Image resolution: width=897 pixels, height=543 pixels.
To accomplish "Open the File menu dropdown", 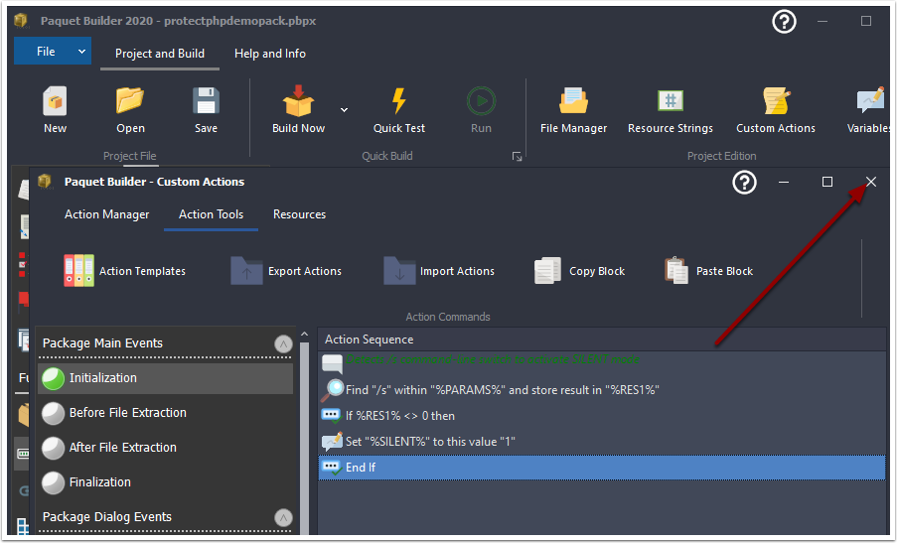I will click(x=53, y=52).
